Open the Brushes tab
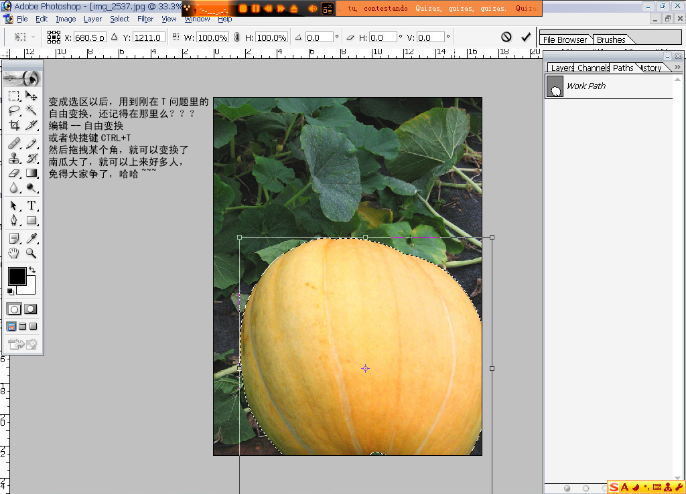Screen dimensions: 686x494 (611, 39)
